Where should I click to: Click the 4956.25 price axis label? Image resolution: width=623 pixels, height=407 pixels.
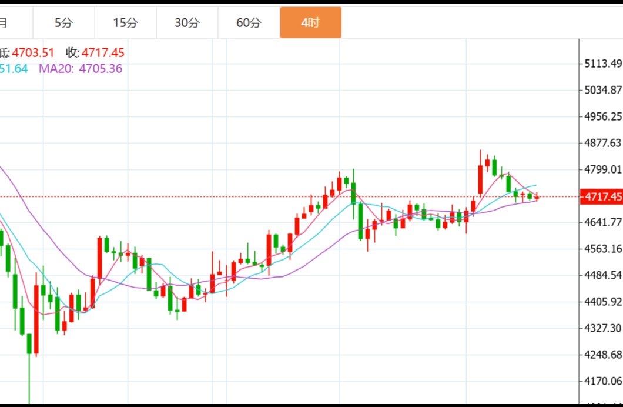pyautogui.click(x=603, y=116)
